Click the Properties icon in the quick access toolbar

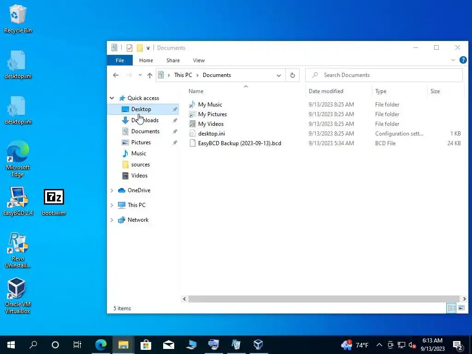pyautogui.click(x=130, y=48)
